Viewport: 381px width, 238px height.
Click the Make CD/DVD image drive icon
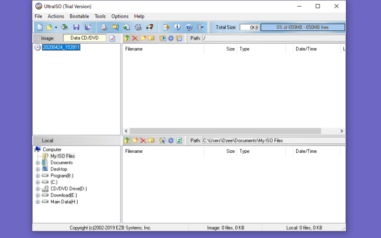pos(104,27)
